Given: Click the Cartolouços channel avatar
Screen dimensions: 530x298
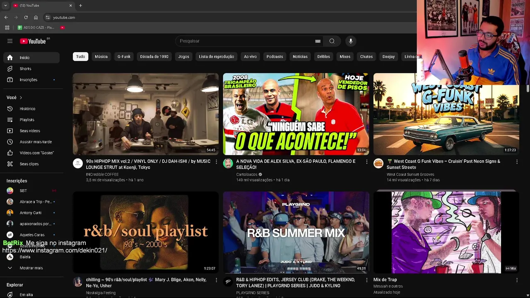Looking at the screenshot, I should [228, 163].
